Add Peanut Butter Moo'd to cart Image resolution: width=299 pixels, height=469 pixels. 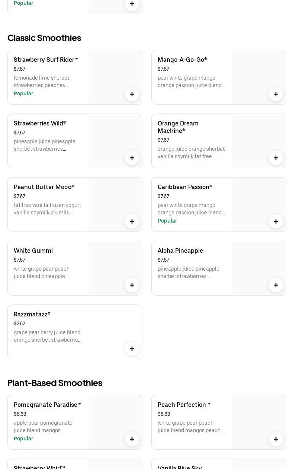[x=132, y=221]
